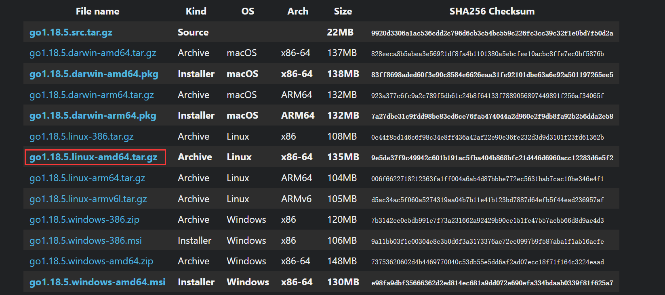Click go1.18.5.linux-armv6l.tar.gz link
Viewport: 665px width, 295px height.
(88, 199)
